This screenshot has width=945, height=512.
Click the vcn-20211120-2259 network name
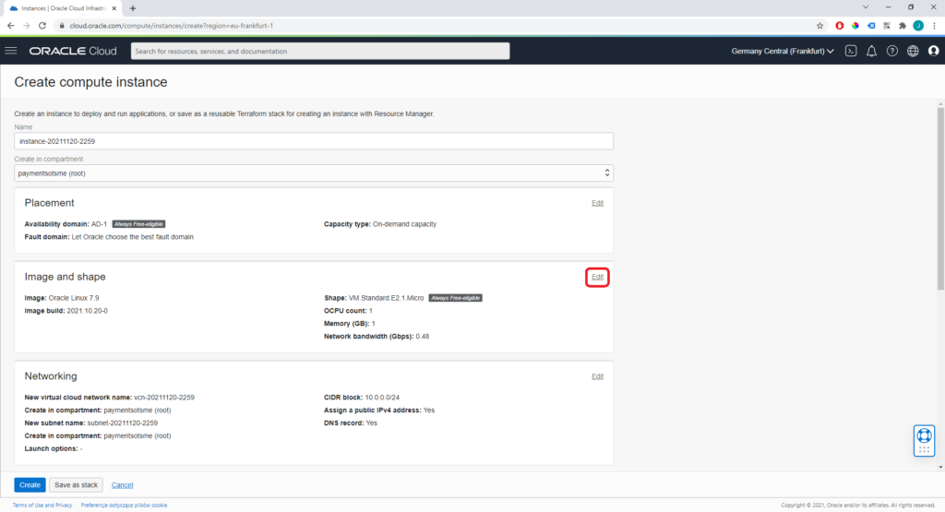(164, 398)
